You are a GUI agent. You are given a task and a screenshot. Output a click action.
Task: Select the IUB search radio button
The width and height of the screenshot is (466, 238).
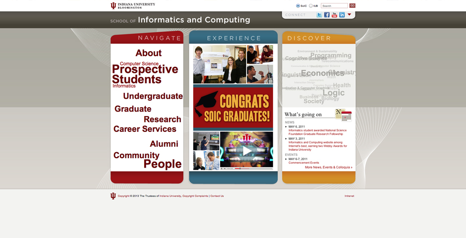point(311,5)
